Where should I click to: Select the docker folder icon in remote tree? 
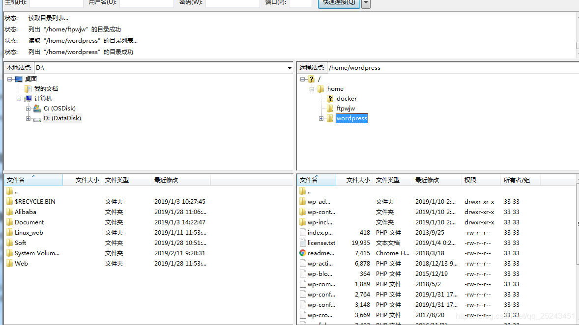pos(330,99)
